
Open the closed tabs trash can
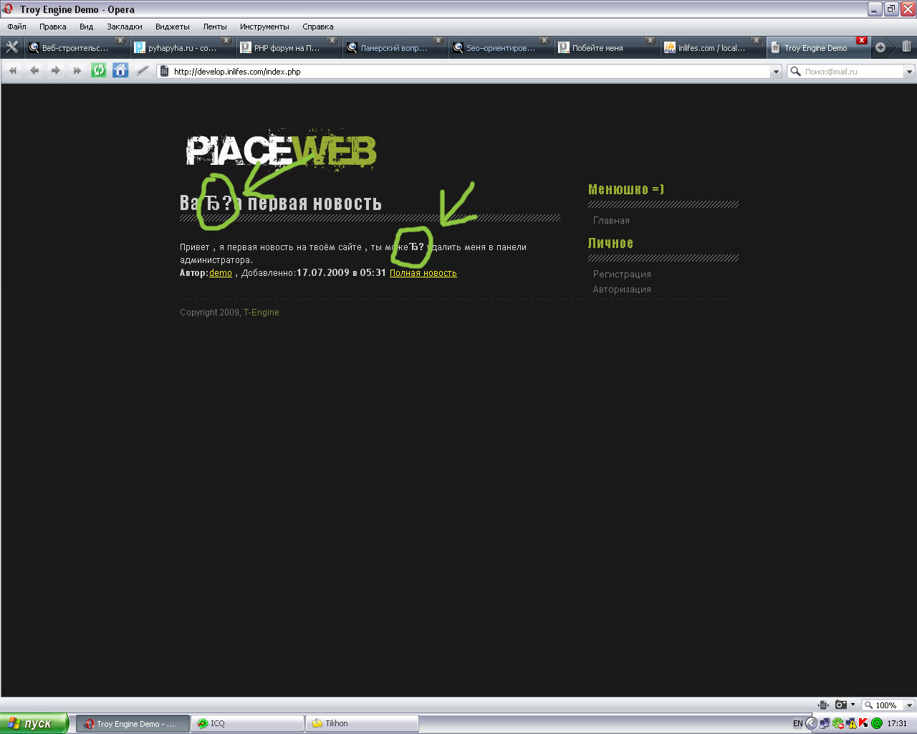pos(906,47)
